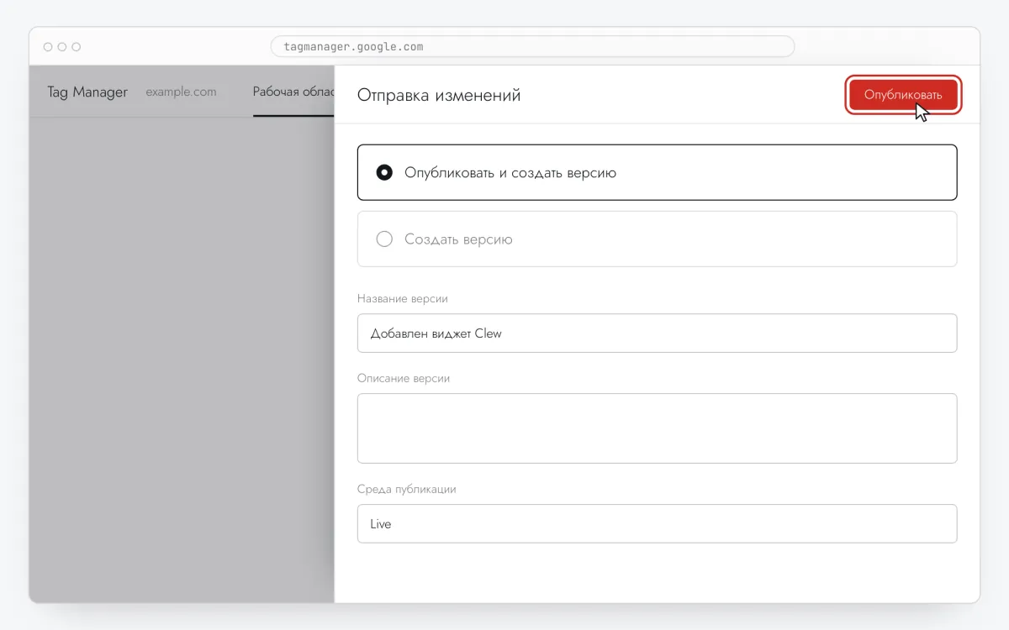The height and width of the screenshot is (630, 1009).
Task: Click the Отправка изменений panel heading
Action: [x=439, y=95]
